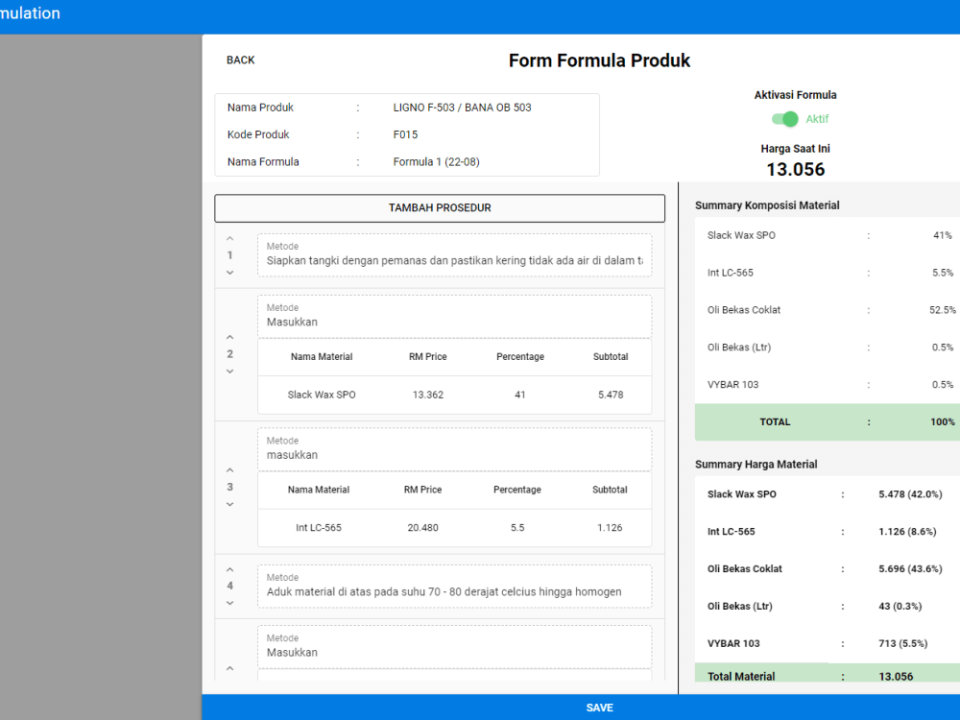Edit step 4 Metode field about Aduk material
Image resolution: width=960 pixels, height=720 pixels.
[x=454, y=586]
